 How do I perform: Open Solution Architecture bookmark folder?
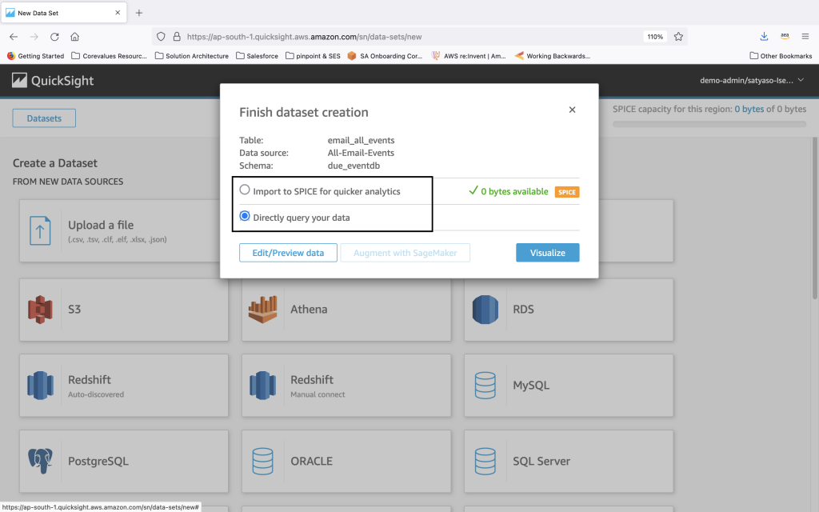[x=192, y=56]
